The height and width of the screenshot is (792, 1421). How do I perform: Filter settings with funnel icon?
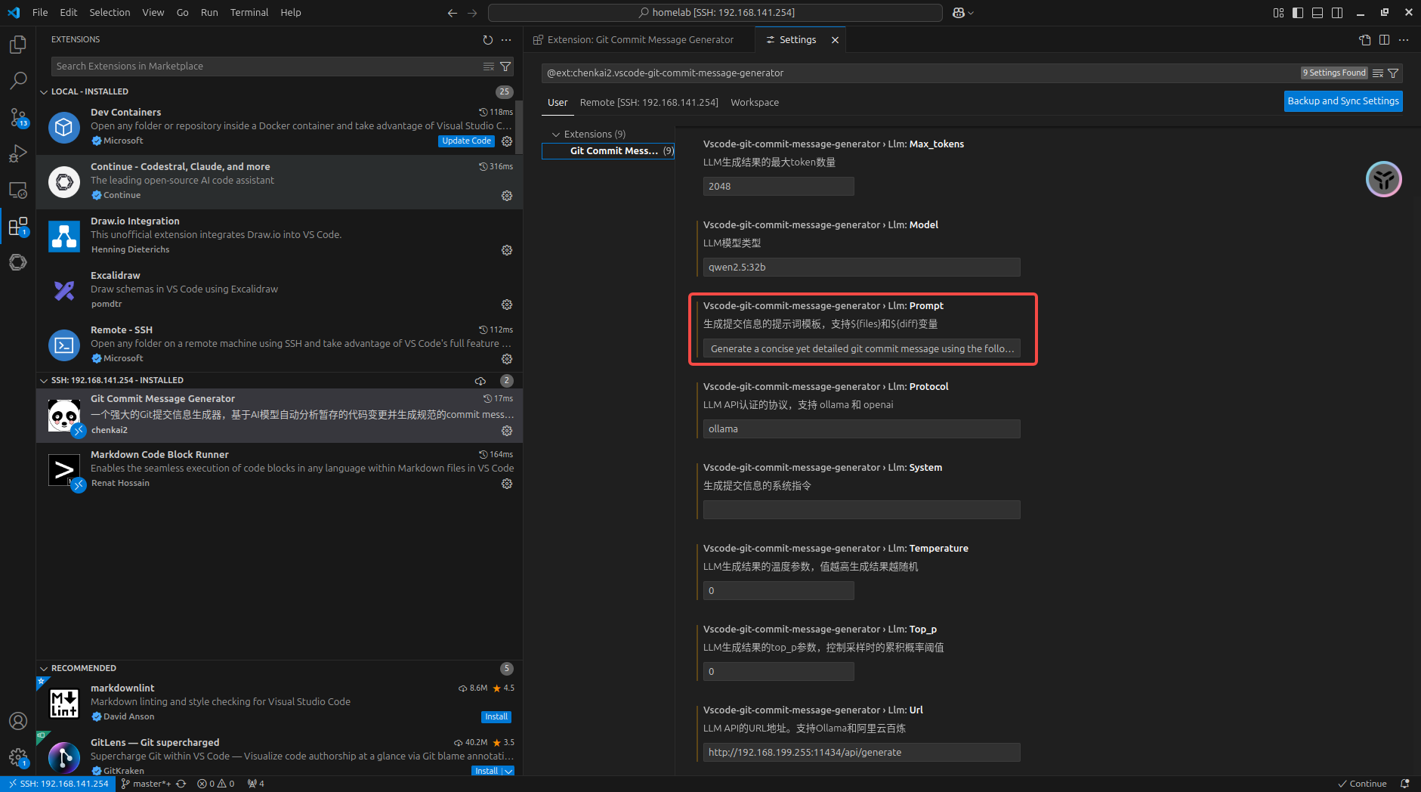coord(1394,73)
